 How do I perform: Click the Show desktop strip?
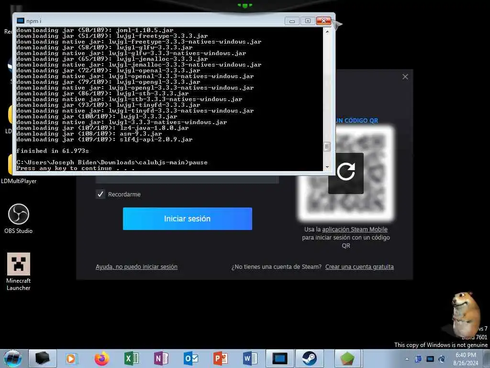point(488,358)
